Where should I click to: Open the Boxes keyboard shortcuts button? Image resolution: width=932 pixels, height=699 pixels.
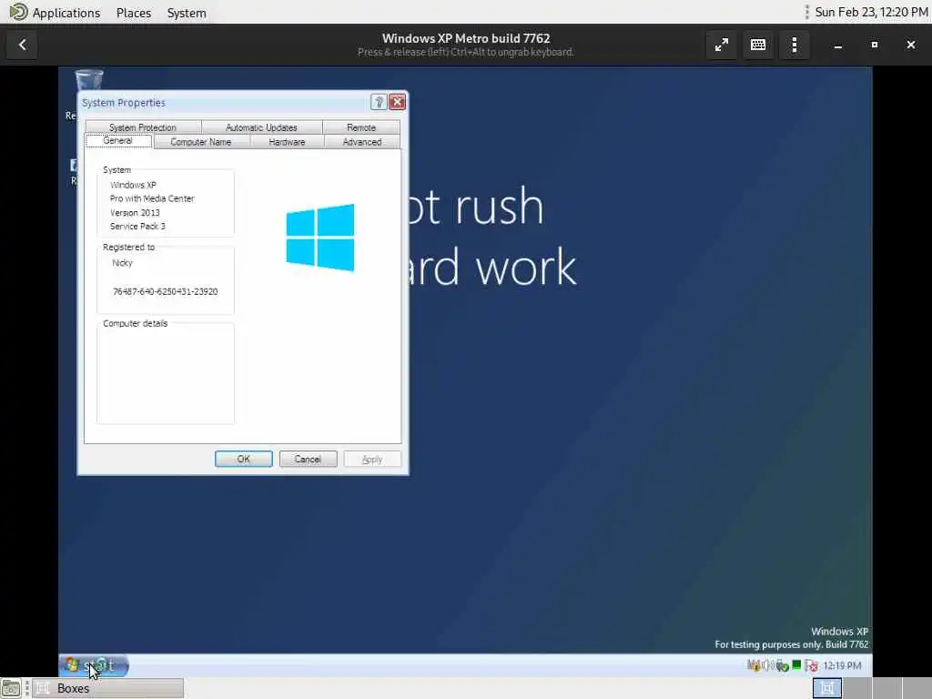pyautogui.click(x=758, y=45)
